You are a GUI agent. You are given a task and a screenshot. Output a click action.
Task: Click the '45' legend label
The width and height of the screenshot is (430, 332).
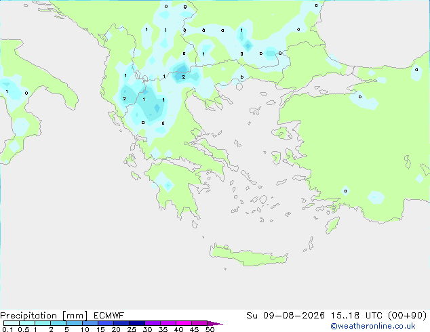point(194,329)
